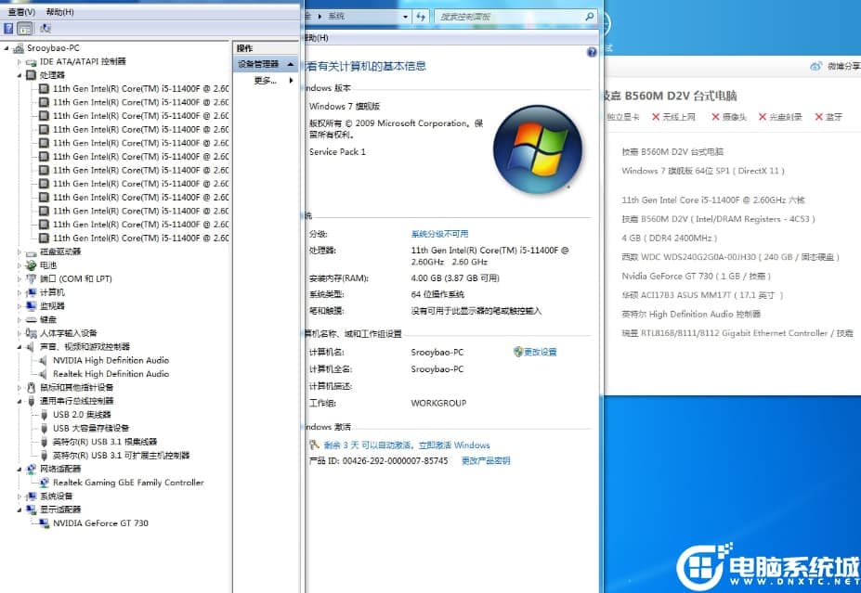Viewport: 861px width, 593px height.
Task: Select 英特尔(R) USB 3.1 可扩展主机控制器 entry
Action: pos(121,456)
